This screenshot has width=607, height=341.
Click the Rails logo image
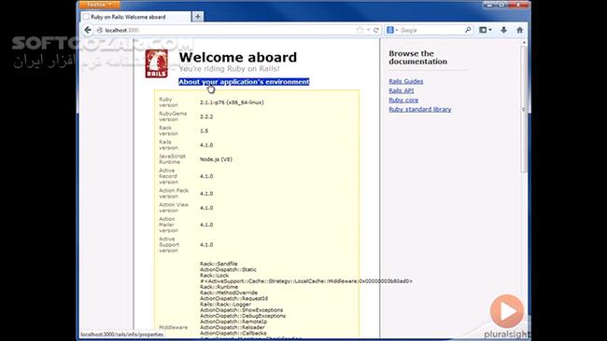[156, 63]
